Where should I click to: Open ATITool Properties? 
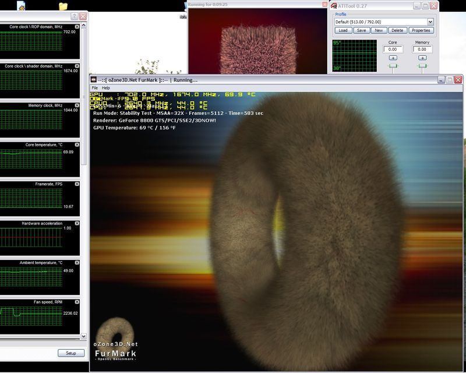click(x=421, y=30)
